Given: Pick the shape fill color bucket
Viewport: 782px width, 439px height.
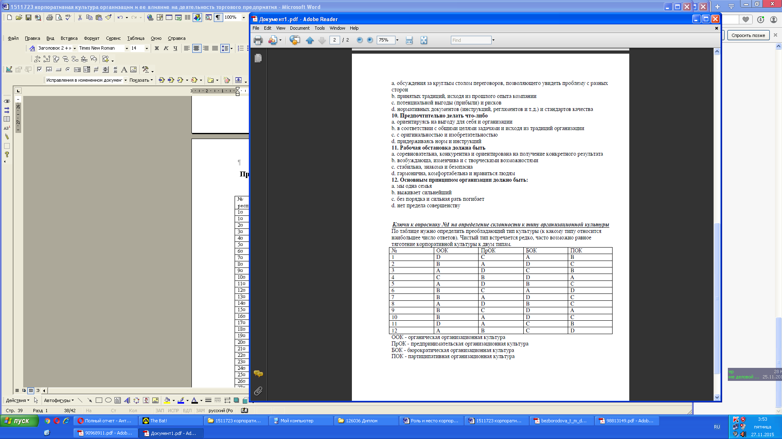Looking at the screenshot, I should point(167,400).
